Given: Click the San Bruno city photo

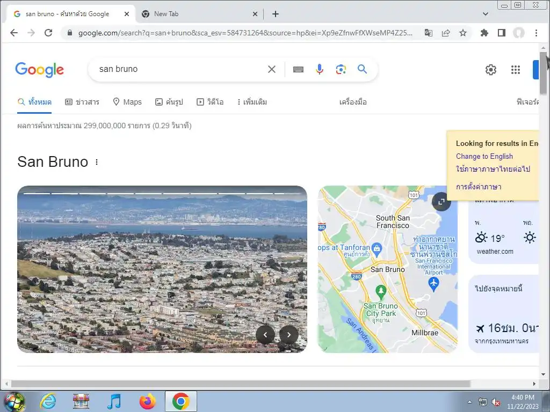Looking at the screenshot, I should click(162, 269).
